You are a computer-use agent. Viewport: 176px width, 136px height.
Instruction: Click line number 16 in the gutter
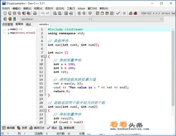coord(41,87)
